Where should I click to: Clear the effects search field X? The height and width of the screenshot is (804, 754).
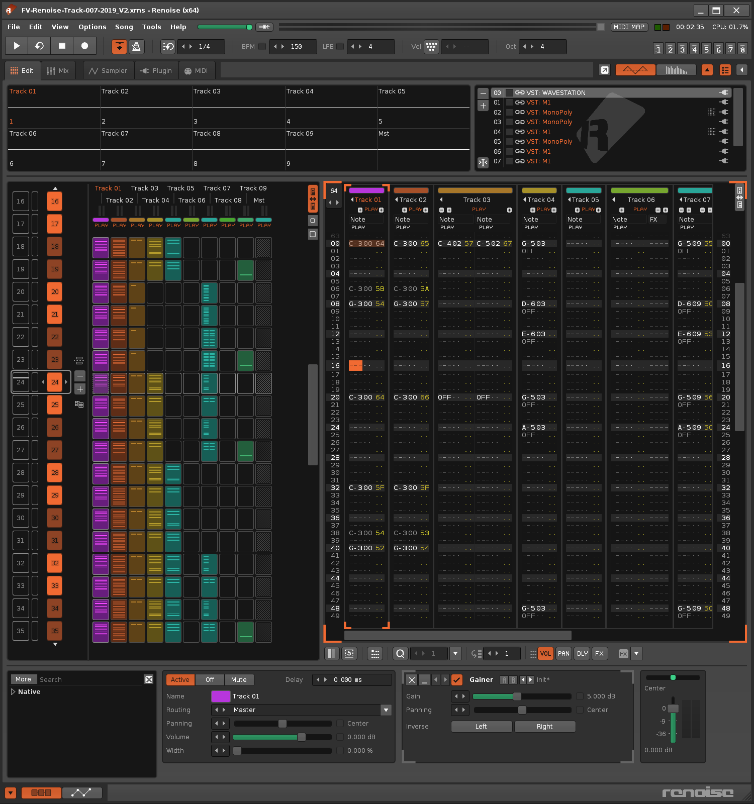click(x=149, y=679)
